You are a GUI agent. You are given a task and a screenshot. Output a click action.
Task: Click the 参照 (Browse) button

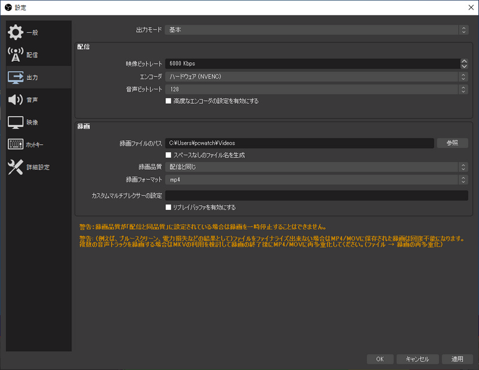(453, 143)
